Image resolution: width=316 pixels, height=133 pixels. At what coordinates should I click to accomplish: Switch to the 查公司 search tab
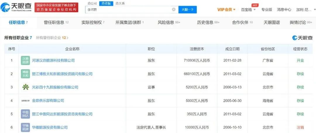(92, 3)
